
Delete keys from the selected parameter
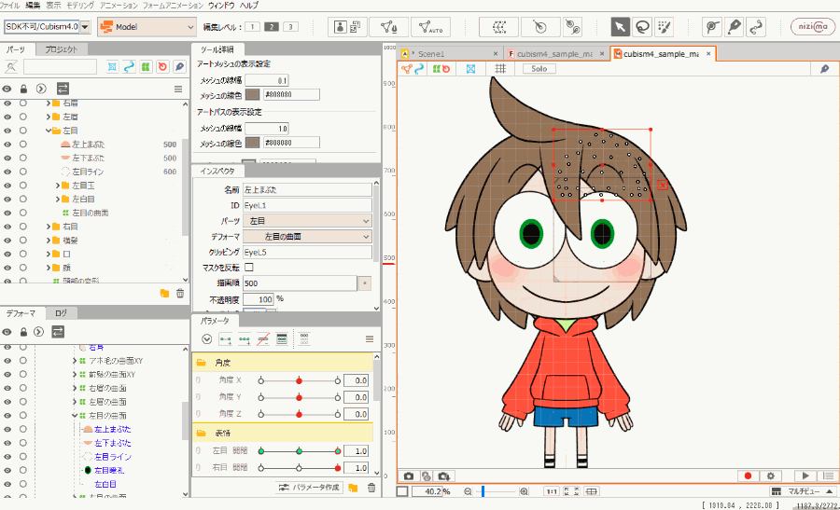click(x=262, y=339)
